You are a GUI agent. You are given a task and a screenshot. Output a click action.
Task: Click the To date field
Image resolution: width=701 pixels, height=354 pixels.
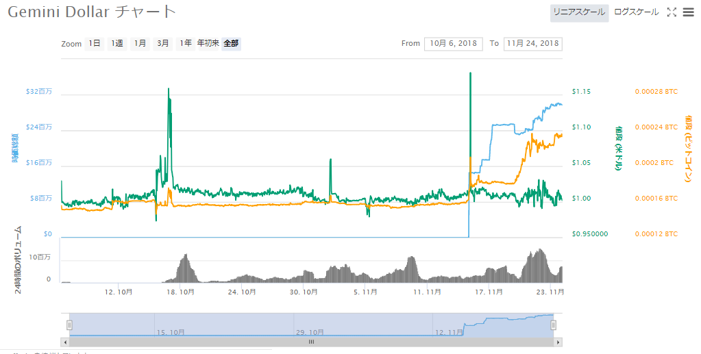click(532, 44)
